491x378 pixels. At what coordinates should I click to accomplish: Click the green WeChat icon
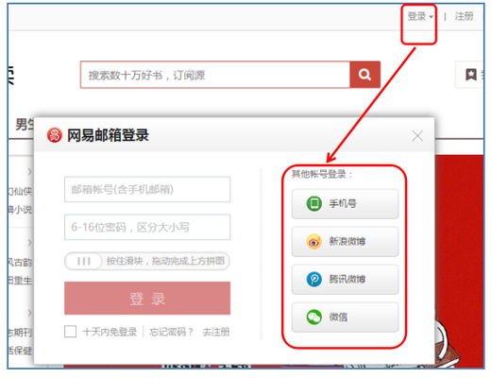point(313,317)
